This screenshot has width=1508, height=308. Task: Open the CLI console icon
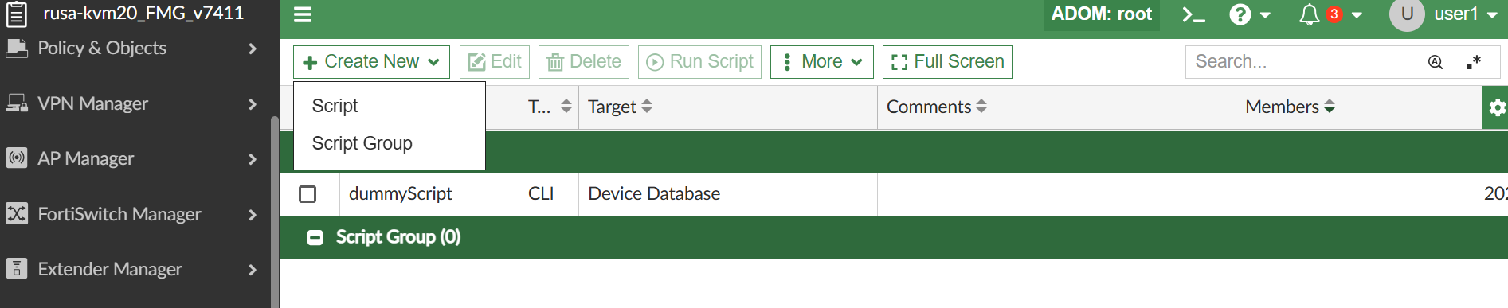click(1193, 14)
